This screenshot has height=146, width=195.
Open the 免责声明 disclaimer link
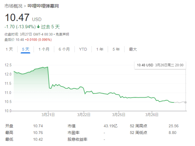[x=62, y=34]
